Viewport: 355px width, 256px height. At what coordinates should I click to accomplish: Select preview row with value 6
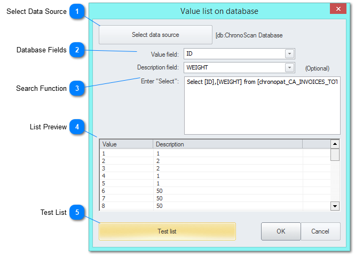click(x=215, y=191)
